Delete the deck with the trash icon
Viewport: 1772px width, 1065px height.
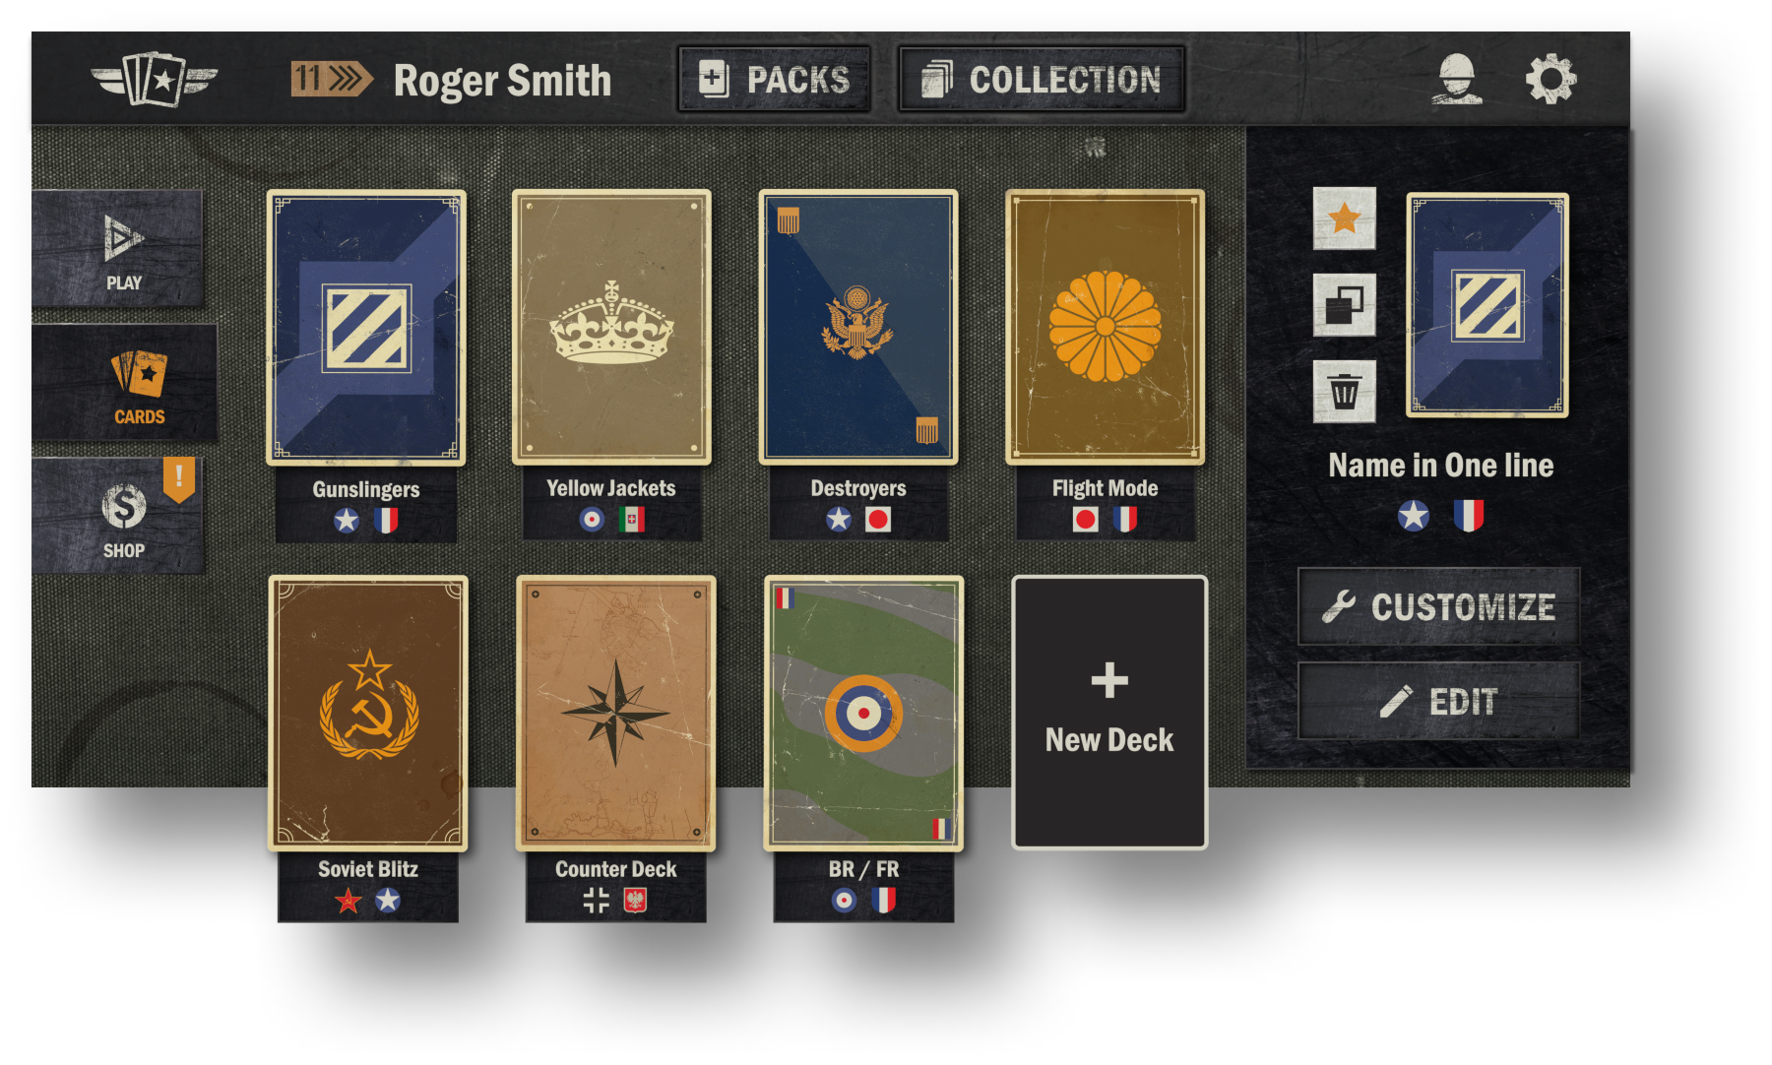[x=1344, y=392]
